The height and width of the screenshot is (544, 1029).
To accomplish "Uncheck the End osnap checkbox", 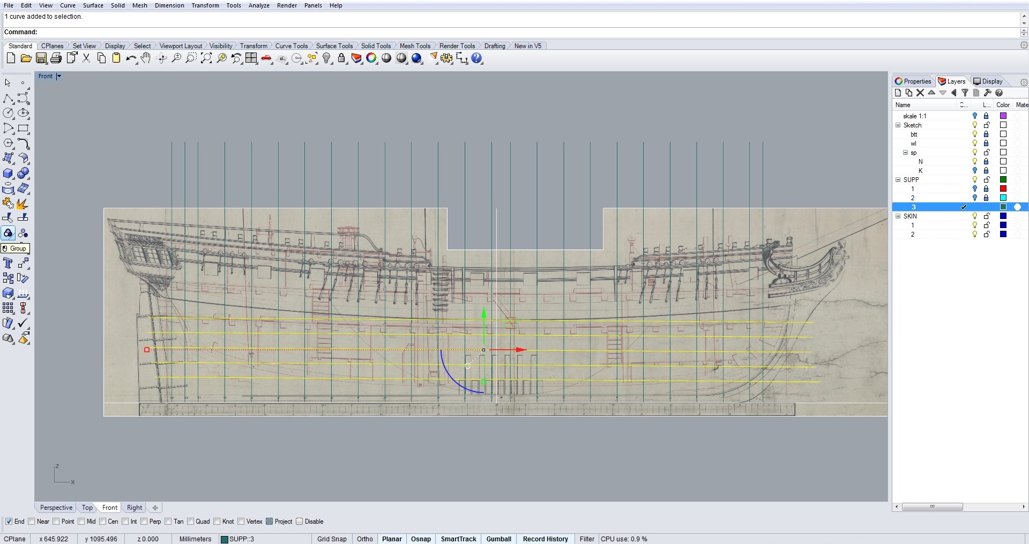I will coord(9,522).
